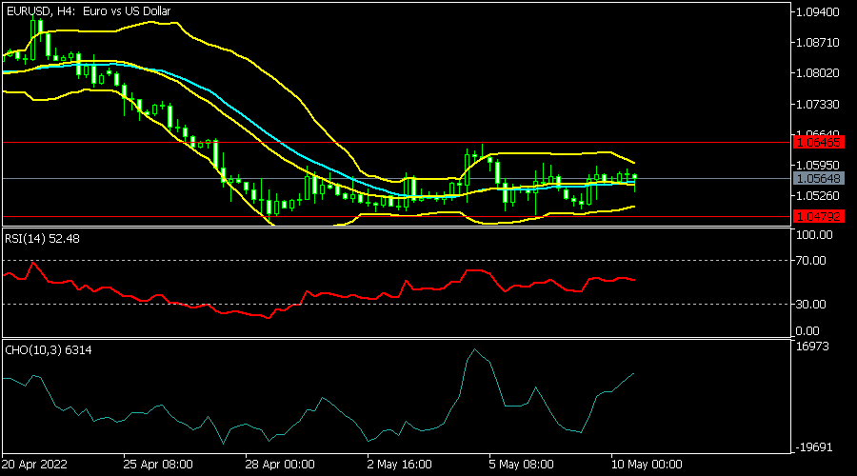857x476 pixels.
Task: Click the RSI 0.00 scale label
Action: pos(807,331)
